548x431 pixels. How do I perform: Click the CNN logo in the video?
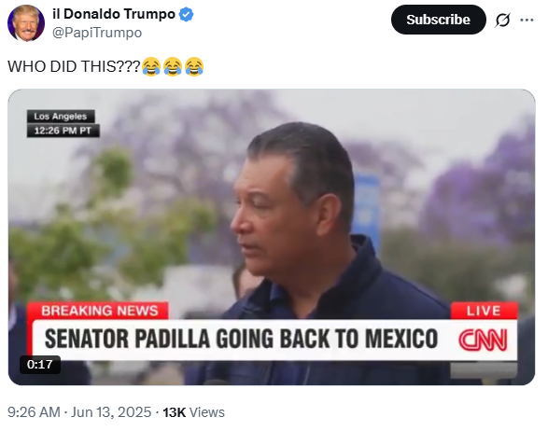pos(483,340)
